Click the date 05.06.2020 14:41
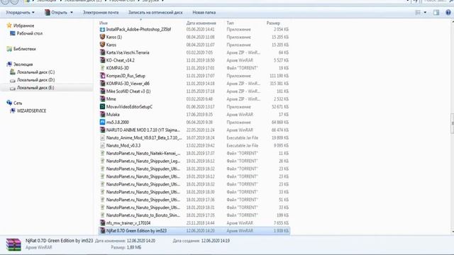The width and height of the screenshot is (454, 255). (200, 30)
